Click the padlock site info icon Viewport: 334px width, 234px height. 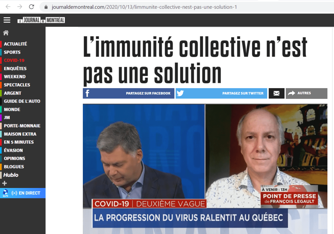point(46,7)
